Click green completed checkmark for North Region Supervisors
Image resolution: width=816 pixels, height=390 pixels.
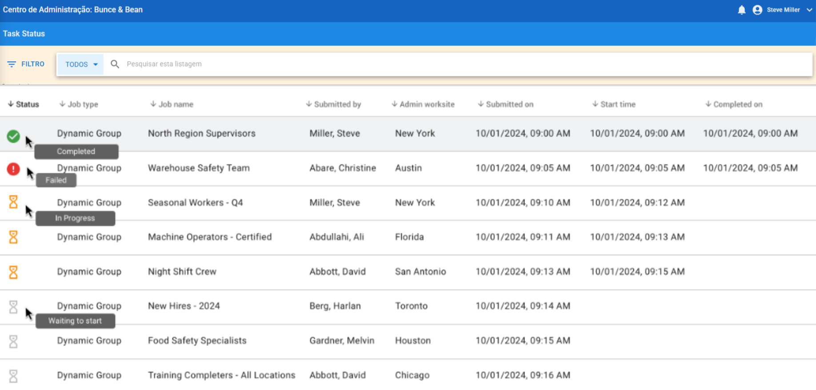coord(13,136)
